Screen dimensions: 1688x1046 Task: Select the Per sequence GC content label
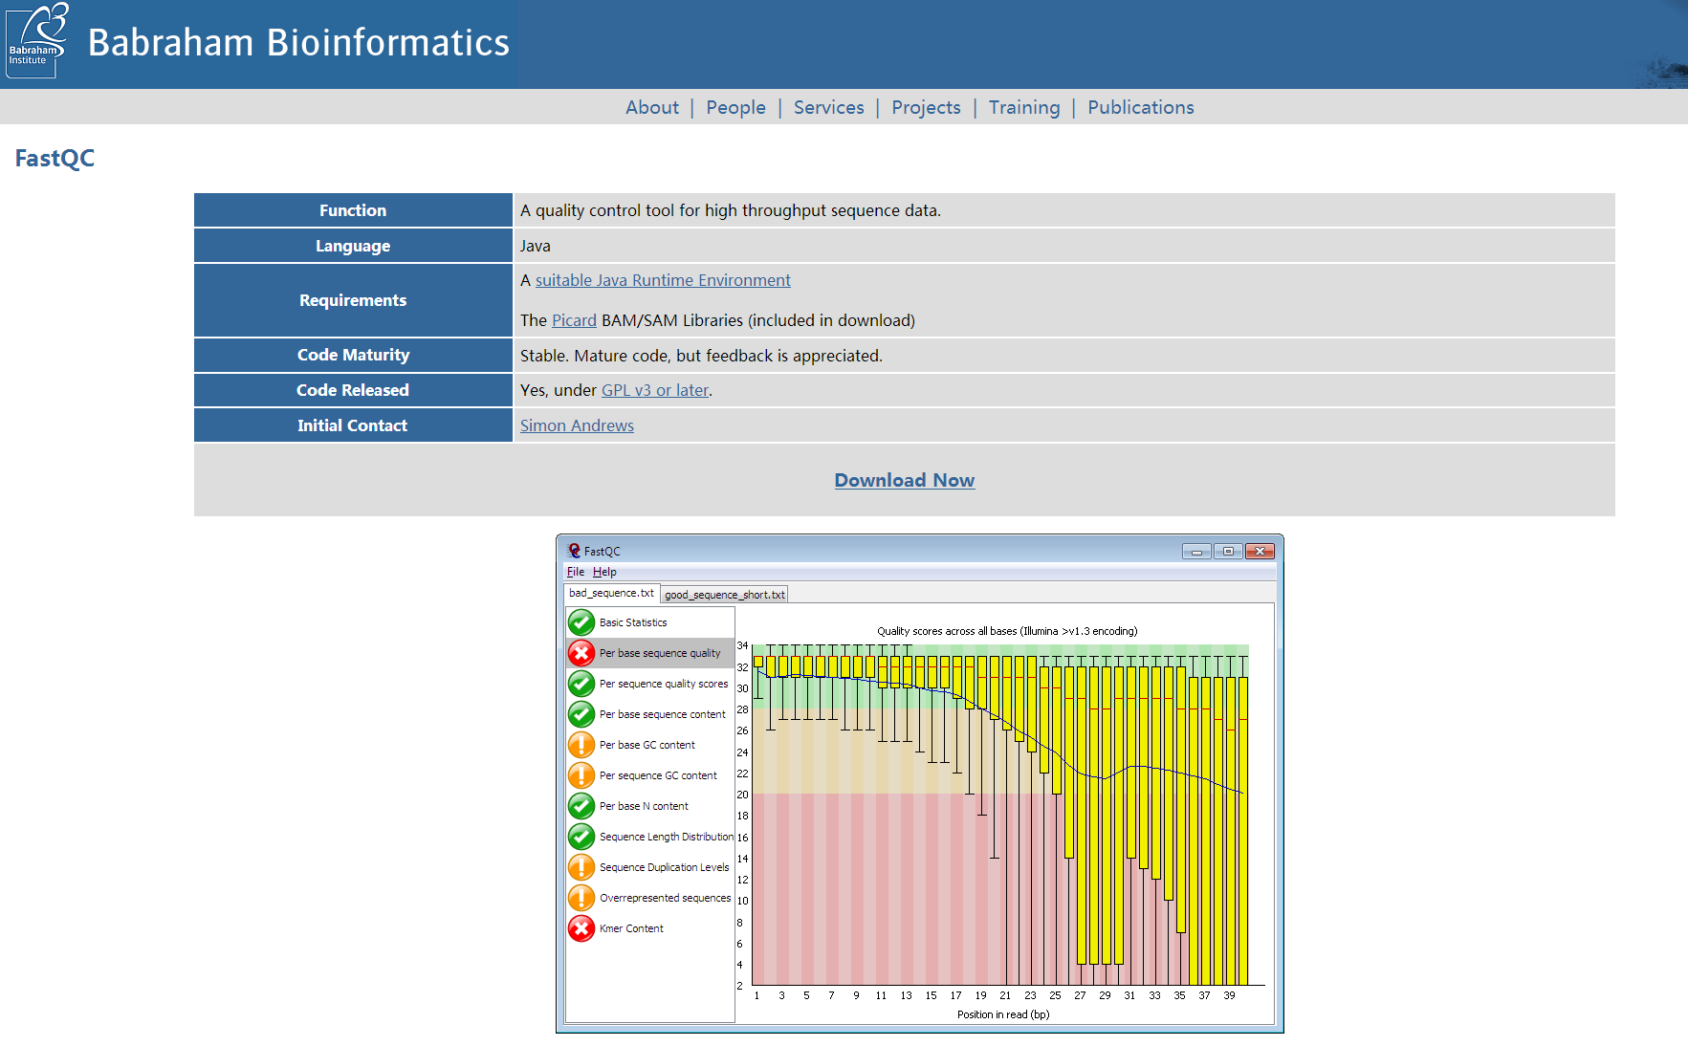coord(658,775)
